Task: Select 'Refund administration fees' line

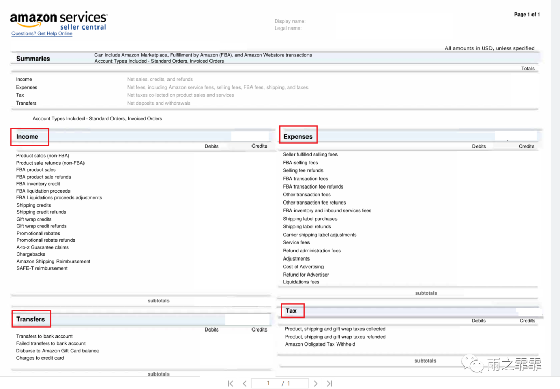Action: [312, 251]
